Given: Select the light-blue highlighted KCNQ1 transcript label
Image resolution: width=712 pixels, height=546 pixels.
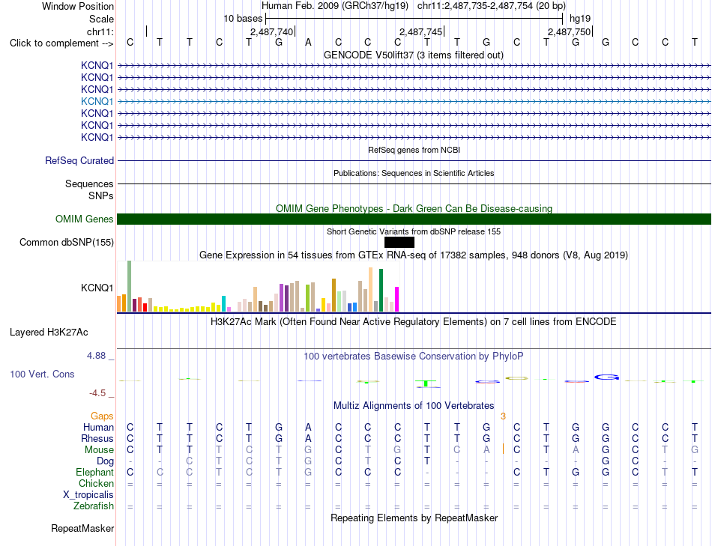Looking at the screenshot, I should 97,101.
